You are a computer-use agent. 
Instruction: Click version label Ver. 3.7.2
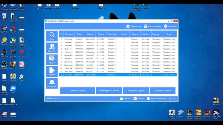[172, 99]
